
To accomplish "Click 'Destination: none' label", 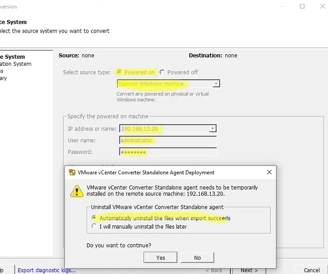I will (213, 56).
